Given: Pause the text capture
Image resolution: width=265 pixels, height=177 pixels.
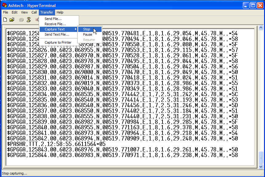Looking at the screenshot, I should [x=88, y=34].
